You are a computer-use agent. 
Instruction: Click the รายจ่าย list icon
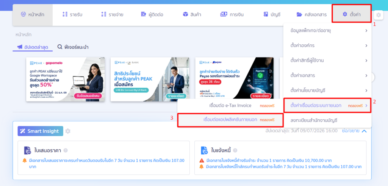pos(104,15)
